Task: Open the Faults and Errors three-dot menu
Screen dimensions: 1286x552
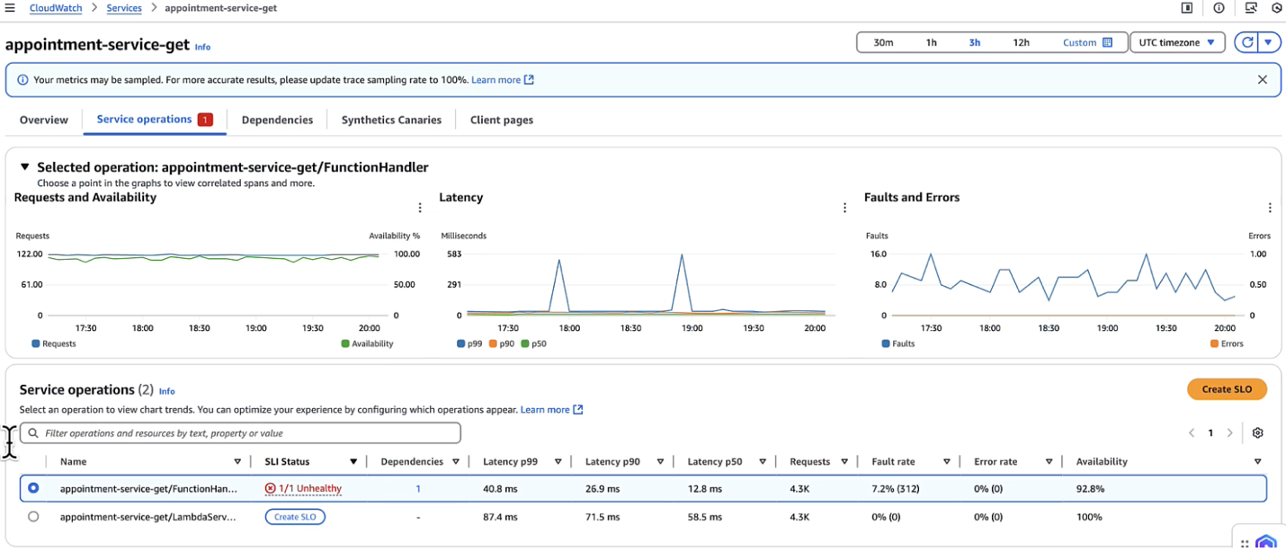Action: pos(1270,207)
